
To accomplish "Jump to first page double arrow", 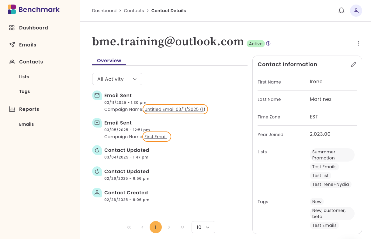I will pos(129,227).
